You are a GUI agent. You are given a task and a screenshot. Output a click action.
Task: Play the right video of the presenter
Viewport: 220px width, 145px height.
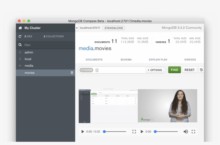coord(142,132)
